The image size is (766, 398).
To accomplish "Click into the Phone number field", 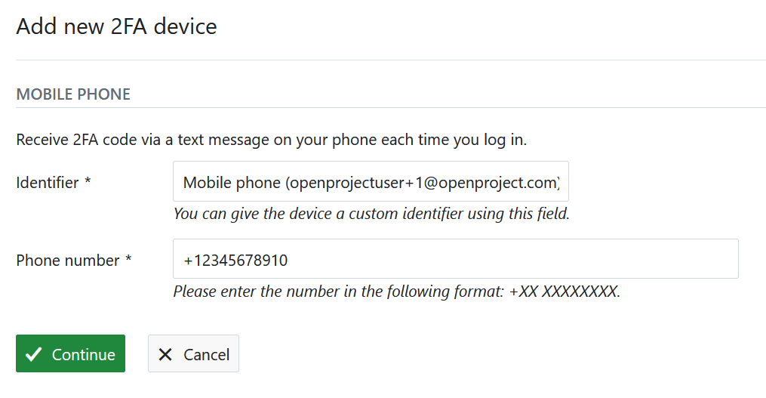I will pyautogui.click(x=455, y=260).
